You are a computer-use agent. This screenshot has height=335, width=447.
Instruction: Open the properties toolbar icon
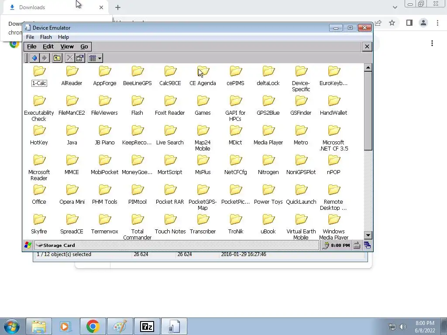[80, 58]
